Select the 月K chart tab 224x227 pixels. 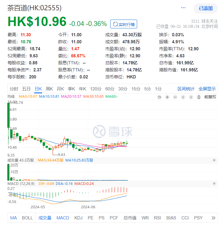60,89
